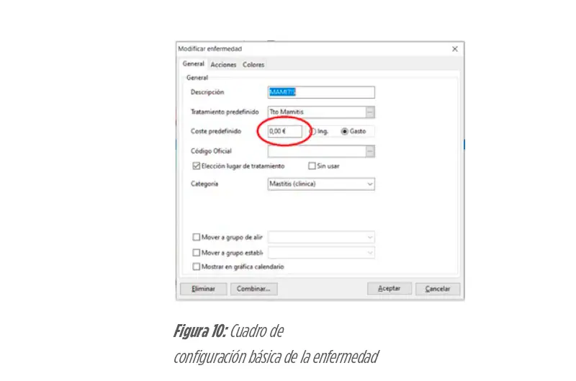
Task: Expand the Categoría dropdown
Action: coord(370,184)
